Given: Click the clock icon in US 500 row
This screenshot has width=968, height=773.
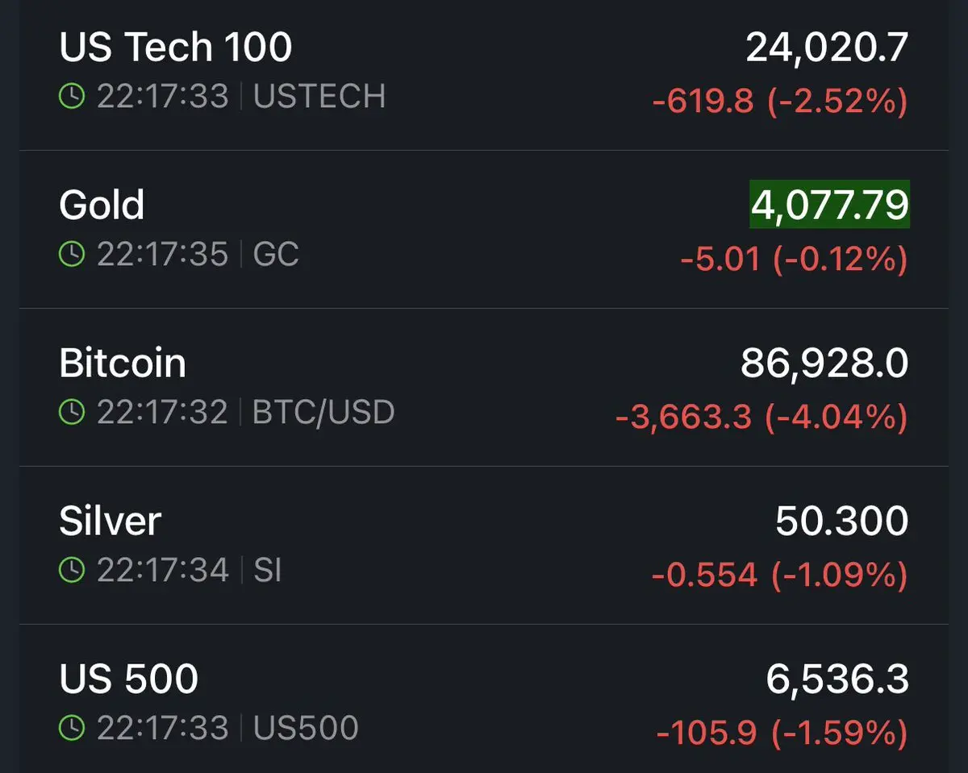Looking at the screenshot, I should 72,729.
